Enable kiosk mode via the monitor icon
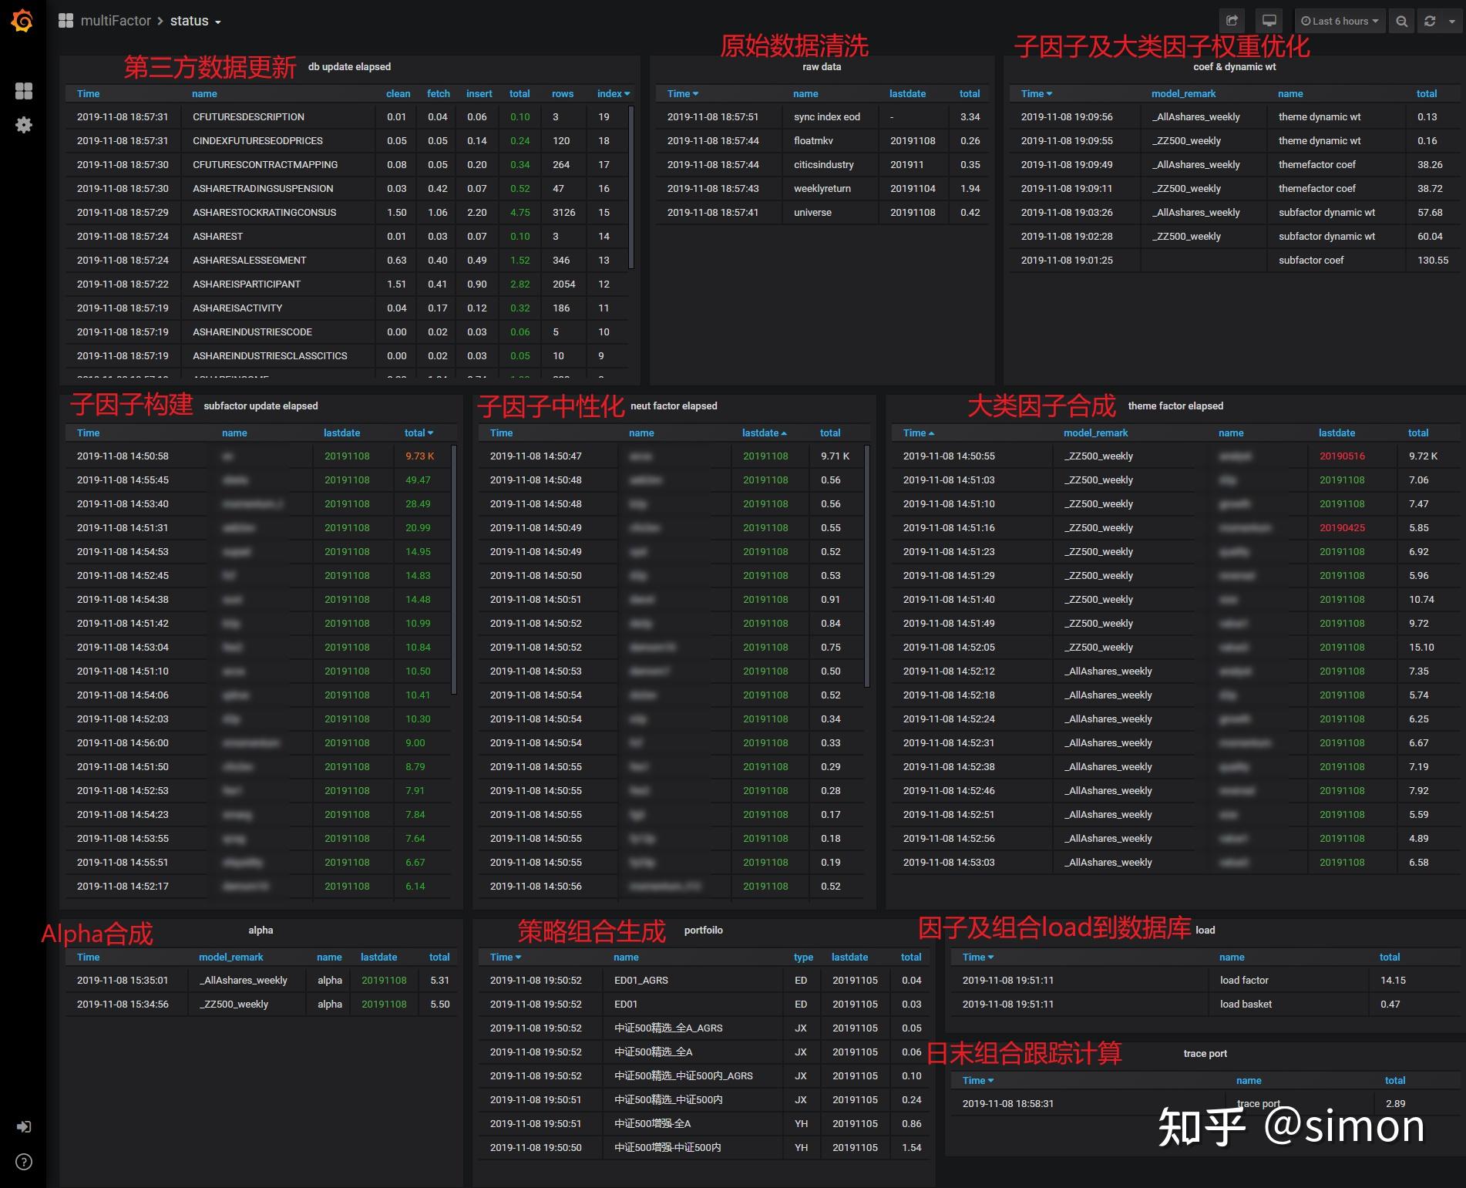Viewport: 1466px width, 1188px height. coord(1269,21)
